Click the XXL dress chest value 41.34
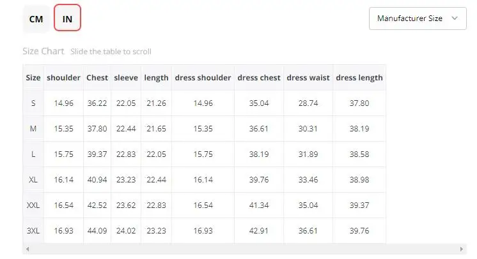This screenshot has width=477, height=259. pyautogui.click(x=259, y=205)
